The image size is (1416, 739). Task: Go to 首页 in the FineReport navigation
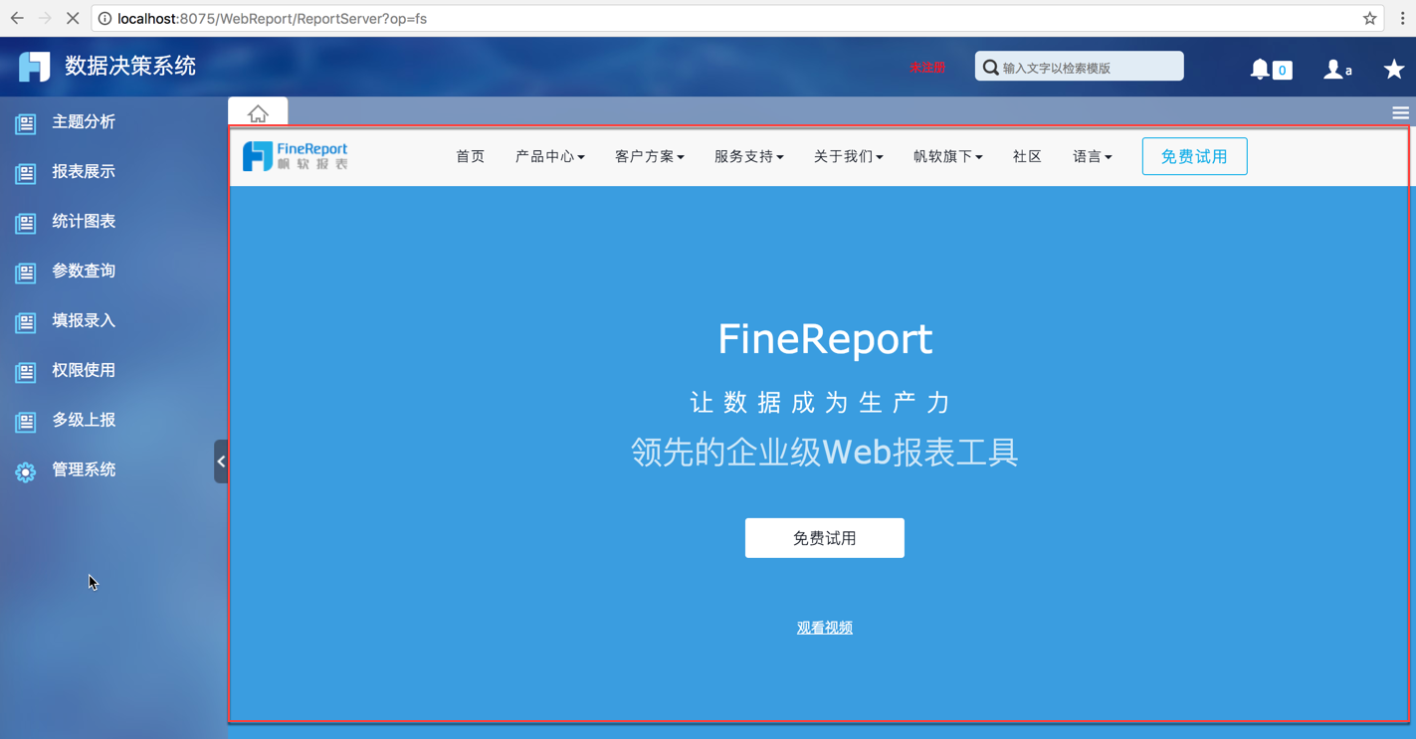470,156
